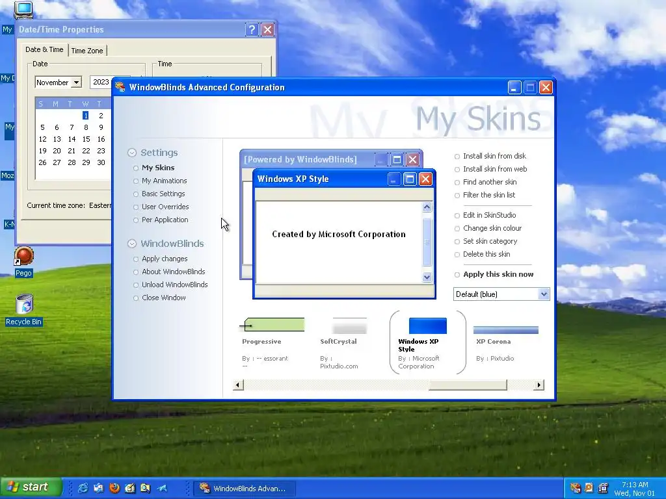The height and width of the screenshot is (499, 666).
Task: Click Find another skin
Action: (x=490, y=182)
